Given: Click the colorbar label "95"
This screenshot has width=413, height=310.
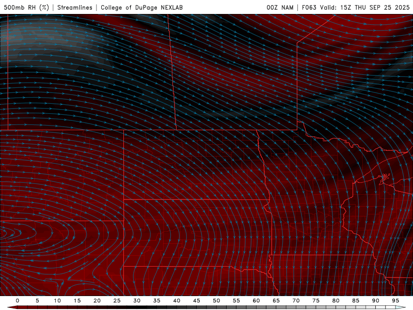Looking at the screenshot, I should (x=395, y=301).
